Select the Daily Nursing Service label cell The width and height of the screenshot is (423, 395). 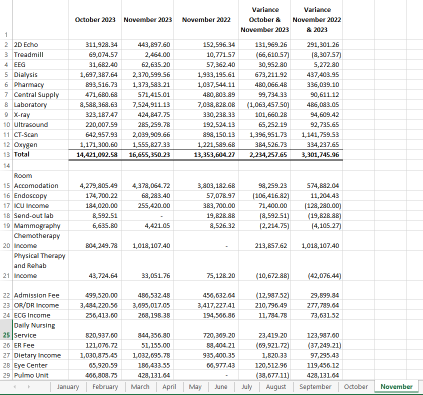point(40,330)
